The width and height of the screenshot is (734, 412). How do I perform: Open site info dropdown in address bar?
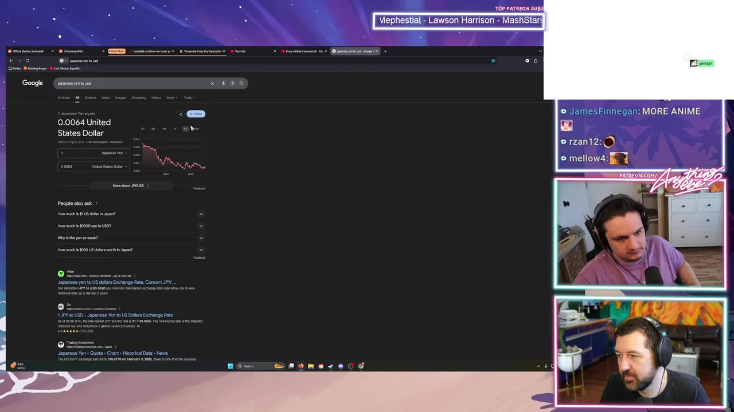click(63, 61)
